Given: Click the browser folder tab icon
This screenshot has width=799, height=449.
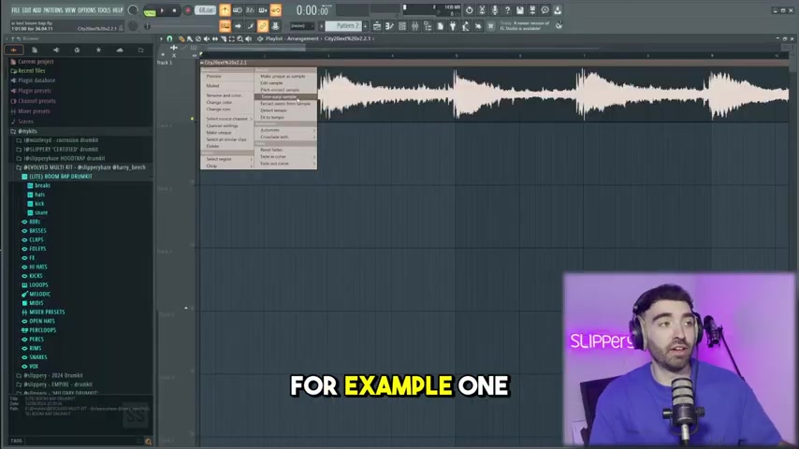Looking at the screenshot, I should tap(141, 50).
